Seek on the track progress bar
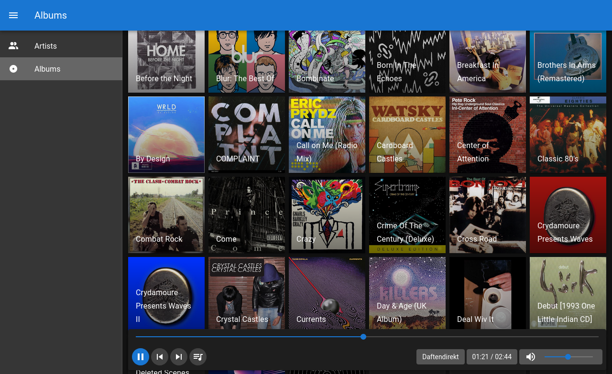Screen dimensions: 612x374 pyautogui.click(x=367, y=337)
